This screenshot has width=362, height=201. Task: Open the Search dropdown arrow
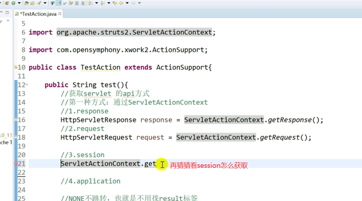45,3
